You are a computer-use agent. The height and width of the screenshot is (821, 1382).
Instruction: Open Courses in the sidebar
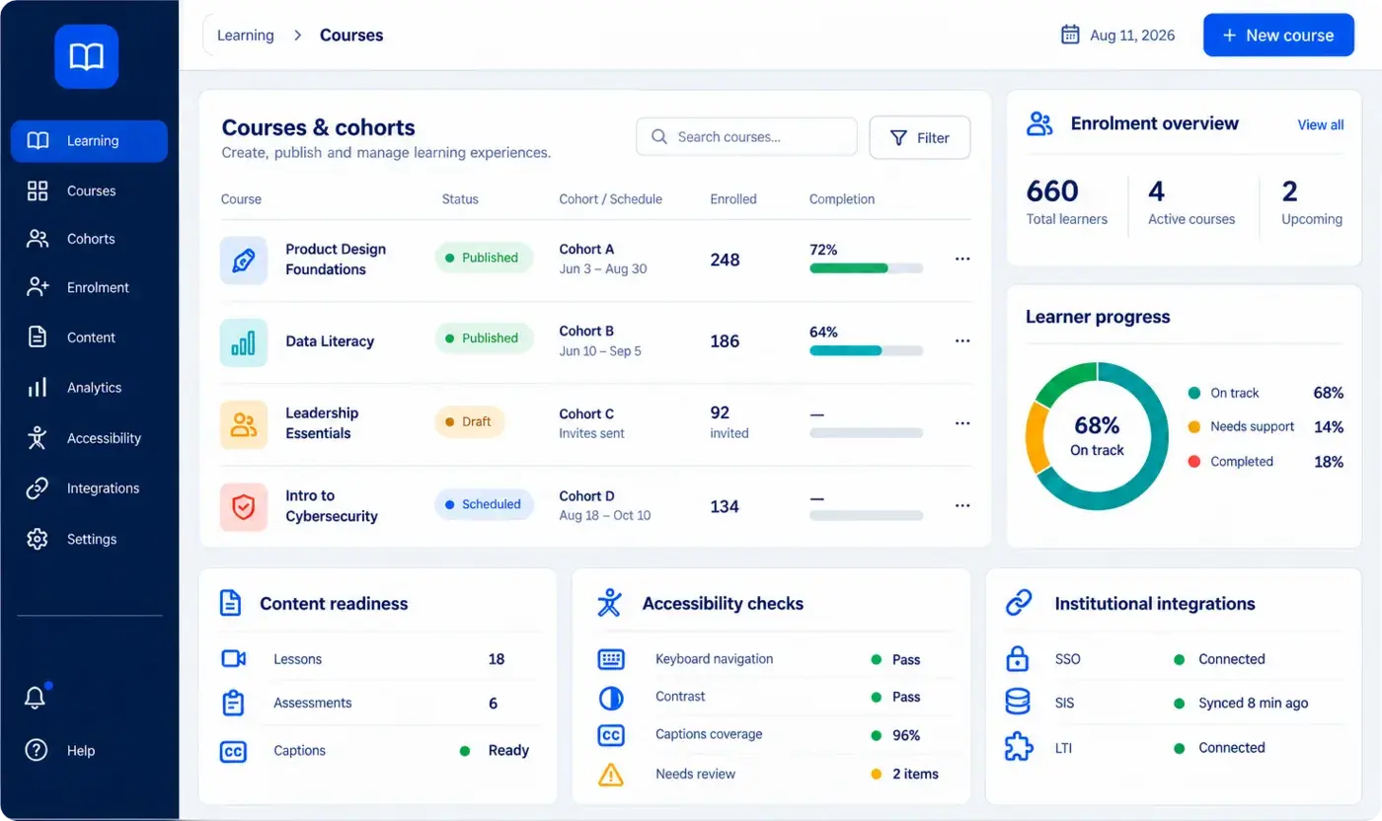(x=89, y=191)
